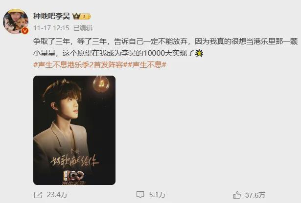Click the 好歌献给你 caption on the poster
The height and width of the screenshot is (203, 301).
[75, 162]
